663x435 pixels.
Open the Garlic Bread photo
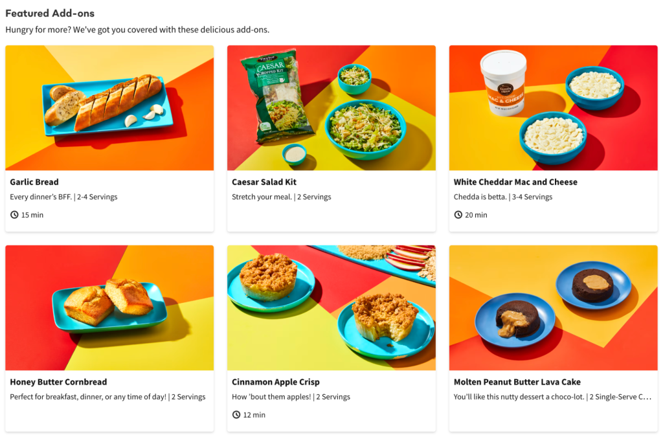[109, 108]
